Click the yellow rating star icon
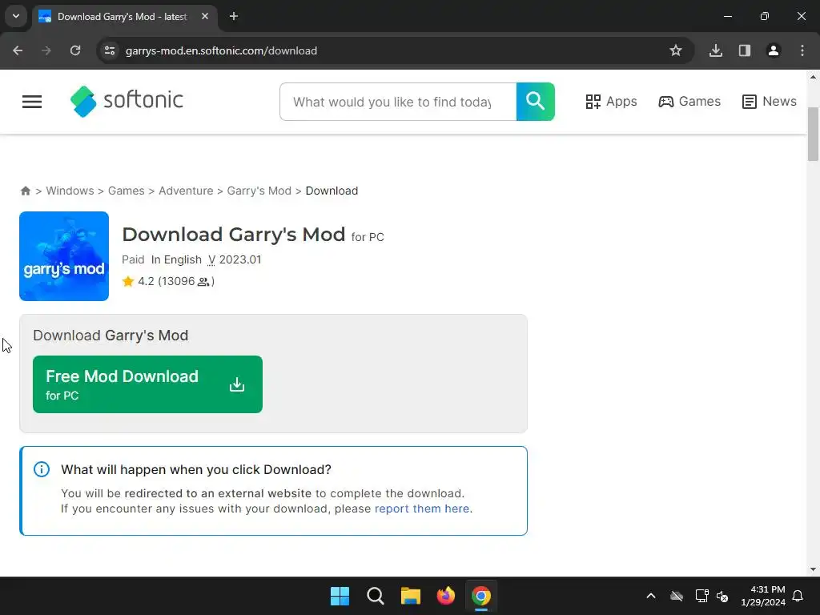820x615 pixels. (x=128, y=282)
